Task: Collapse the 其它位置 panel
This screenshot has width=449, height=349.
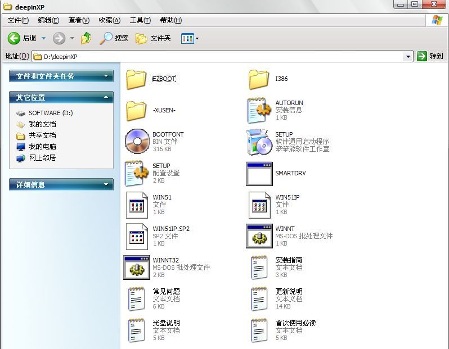Action: [x=61, y=97]
